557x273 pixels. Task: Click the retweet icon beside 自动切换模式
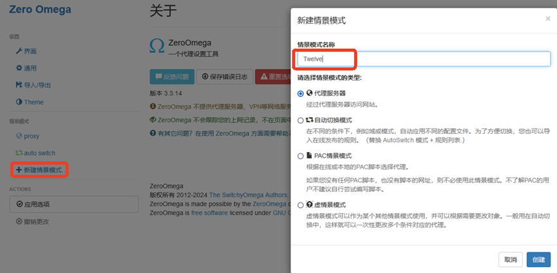pyautogui.click(x=309, y=120)
